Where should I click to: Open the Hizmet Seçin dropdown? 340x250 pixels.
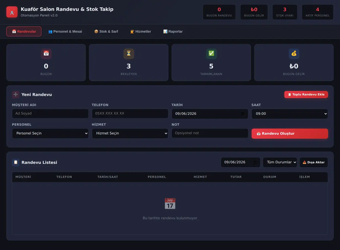click(x=130, y=133)
